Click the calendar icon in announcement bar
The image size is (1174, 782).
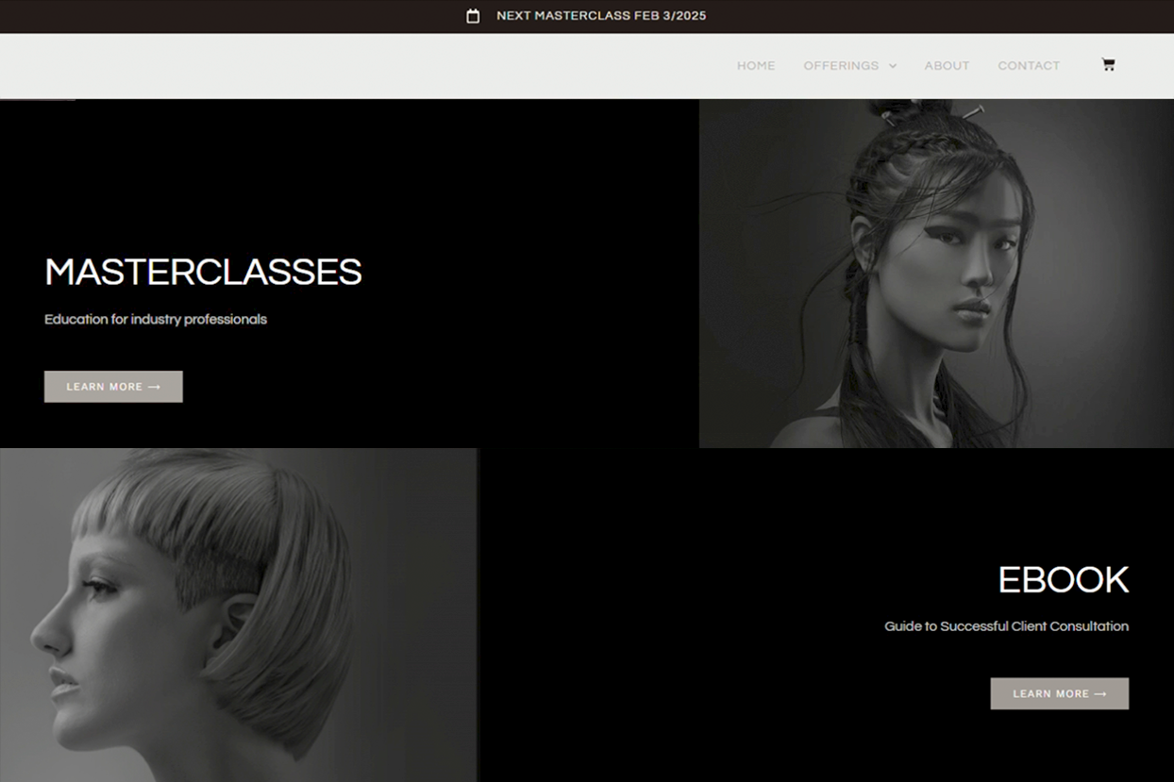473,16
